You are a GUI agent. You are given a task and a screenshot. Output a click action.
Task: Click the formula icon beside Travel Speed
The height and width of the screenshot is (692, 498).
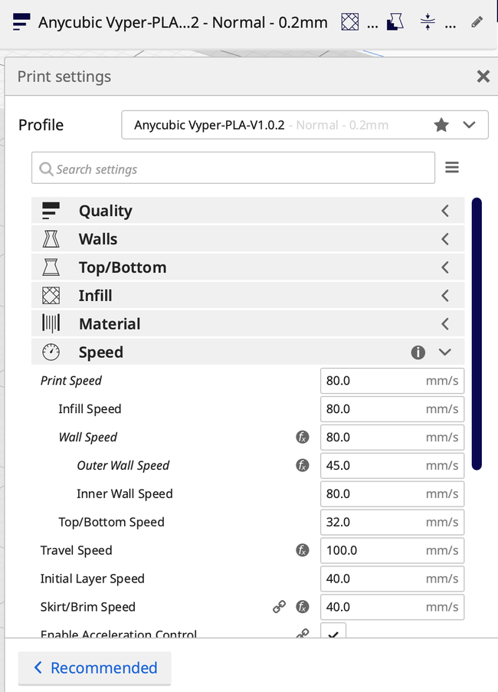302,550
